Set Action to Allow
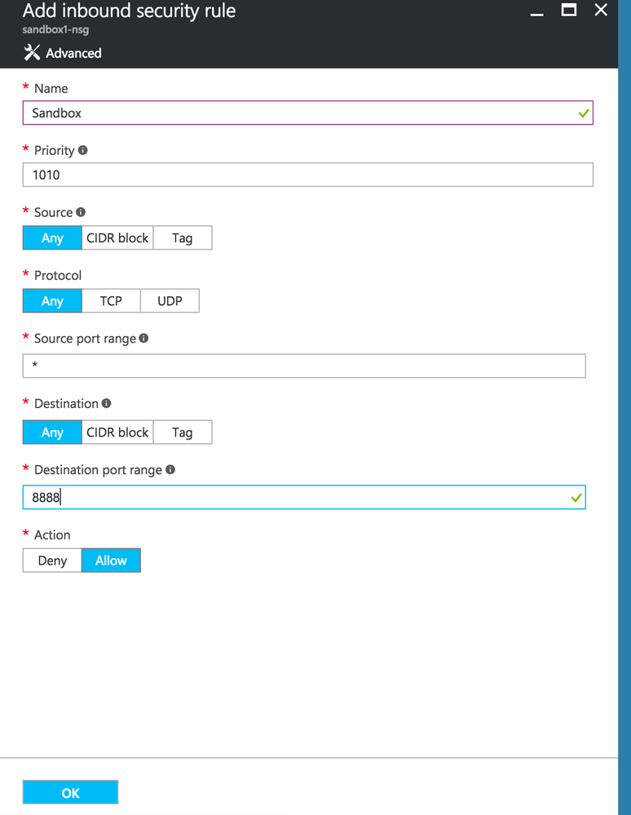The width and height of the screenshot is (631, 815). 111,560
